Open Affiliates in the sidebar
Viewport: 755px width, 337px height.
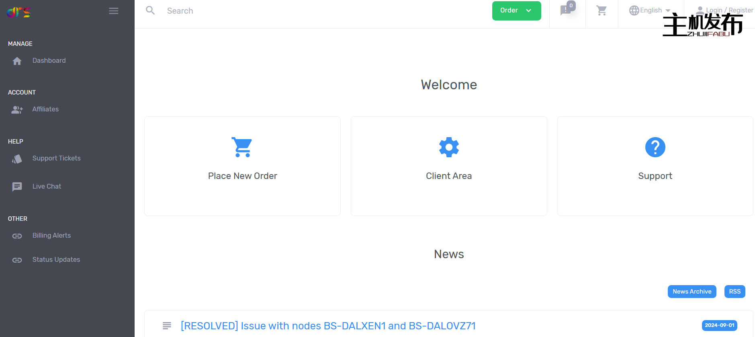click(45, 109)
